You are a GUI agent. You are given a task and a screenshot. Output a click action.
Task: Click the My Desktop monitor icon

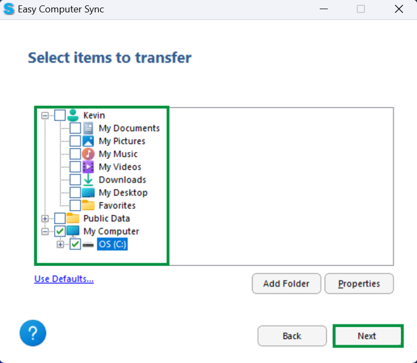88,193
